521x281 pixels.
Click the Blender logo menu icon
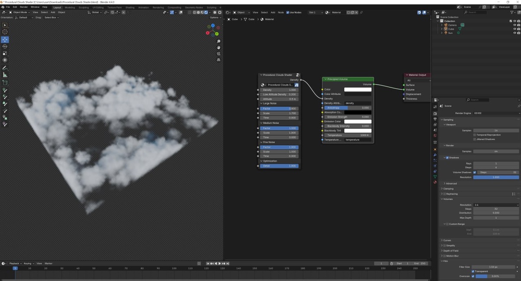3,7
